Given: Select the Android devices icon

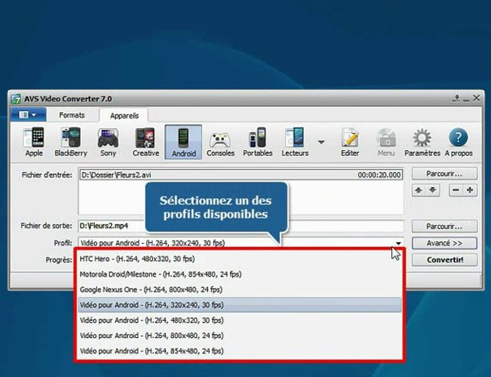Looking at the screenshot, I should click(x=184, y=142).
